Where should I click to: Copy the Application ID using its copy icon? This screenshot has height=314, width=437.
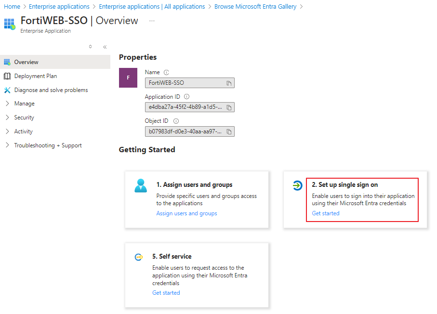click(x=230, y=107)
